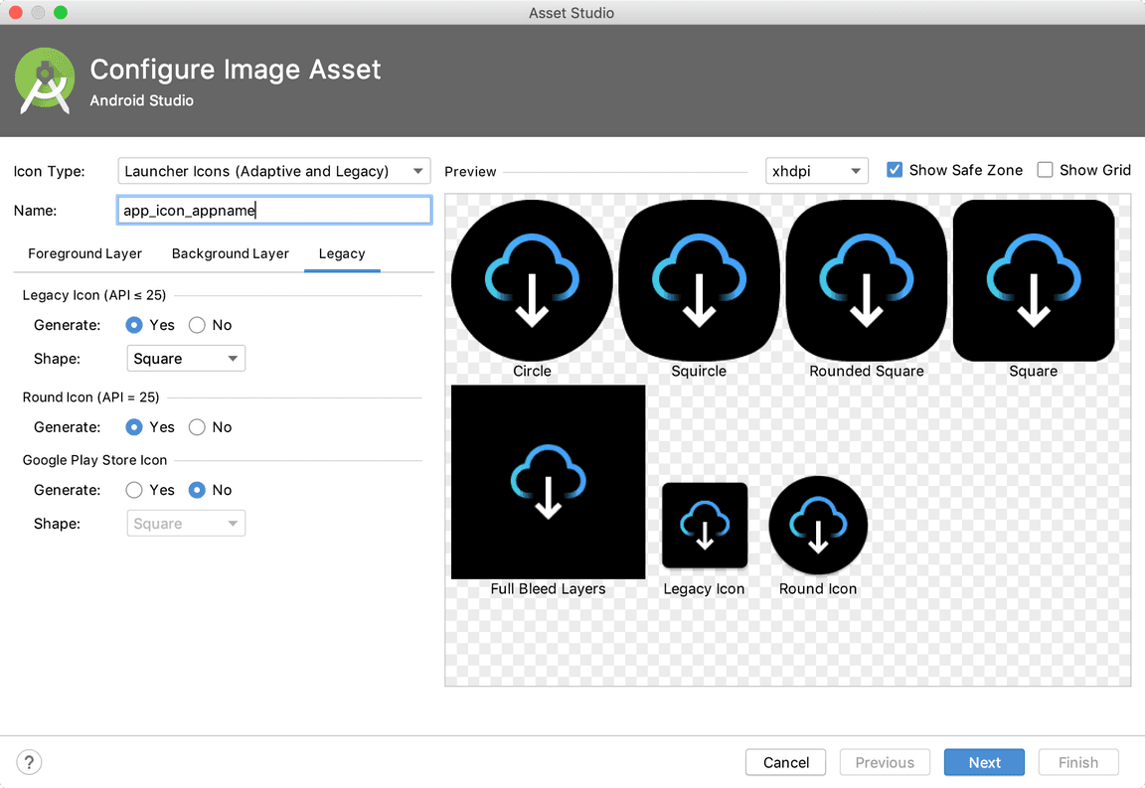This screenshot has height=788, width=1145.
Task: Select the Square icon preview
Action: click(x=1033, y=279)
